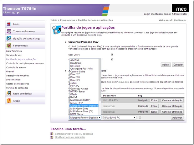Image resolution: width=194 pixels, height=145 pixels.
Task: Open Detecção de intrusões in sidebar
Action: pos(18,76)
